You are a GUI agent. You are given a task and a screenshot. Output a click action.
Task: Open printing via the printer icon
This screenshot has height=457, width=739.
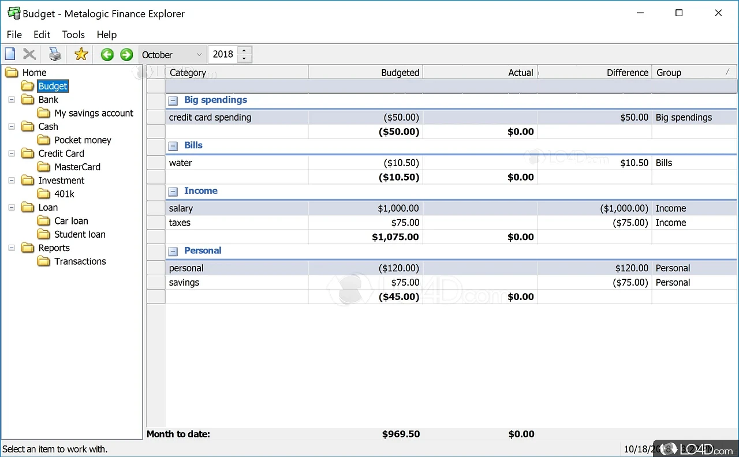tap(54, 54)
